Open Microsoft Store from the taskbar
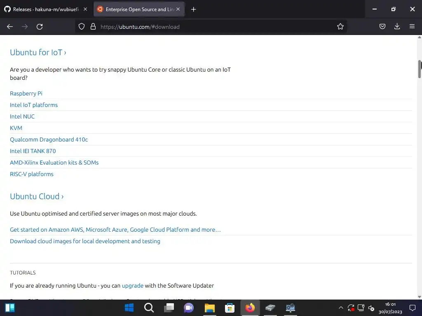Screen dimensions: 422x316 (230, 308)
